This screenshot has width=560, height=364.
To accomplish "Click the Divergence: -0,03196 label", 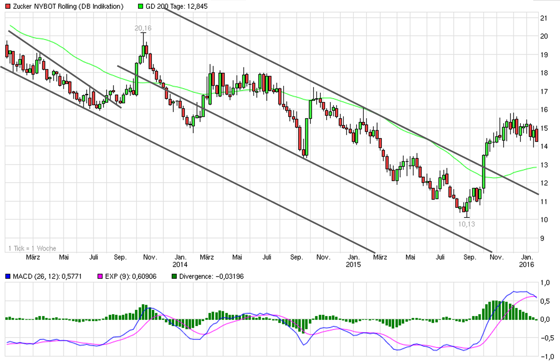I will tap(211, 276).
